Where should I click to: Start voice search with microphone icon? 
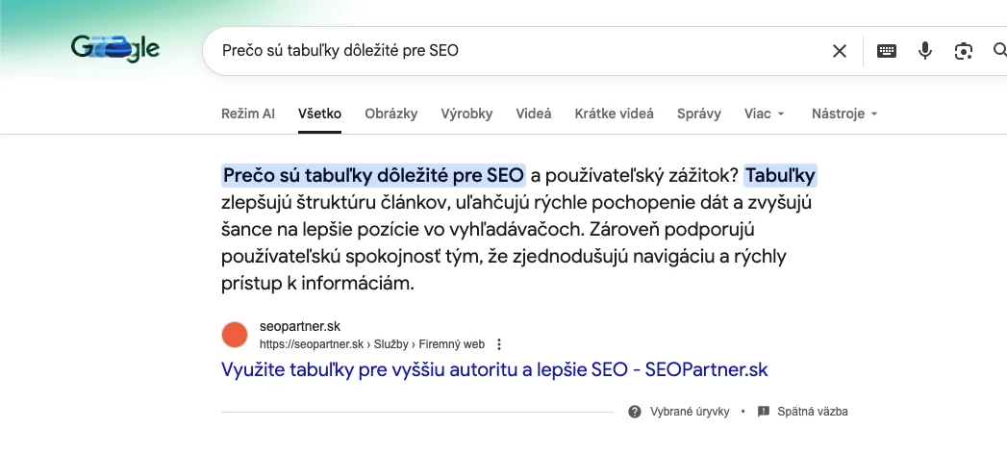(x=925, y=51)
